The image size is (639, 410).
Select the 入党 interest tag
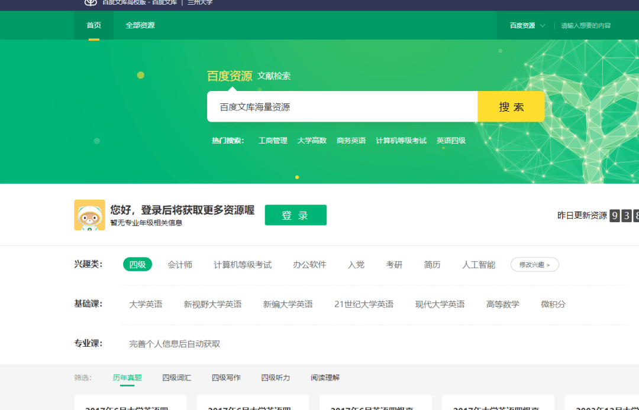point(356,265)
